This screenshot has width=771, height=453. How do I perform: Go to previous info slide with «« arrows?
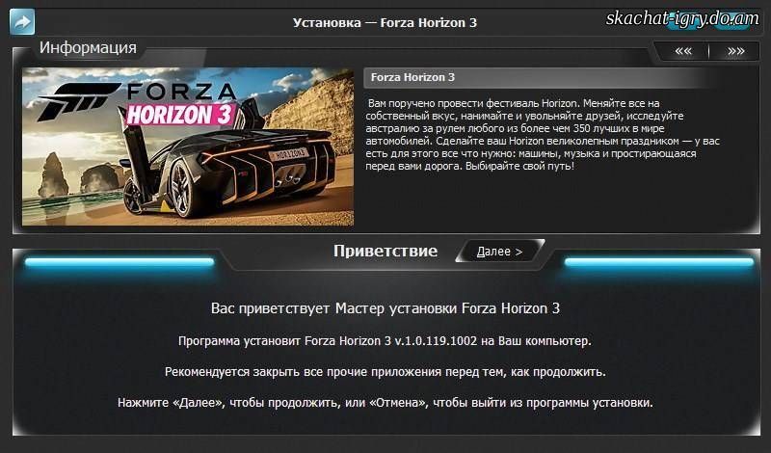[x=683, y=51]
